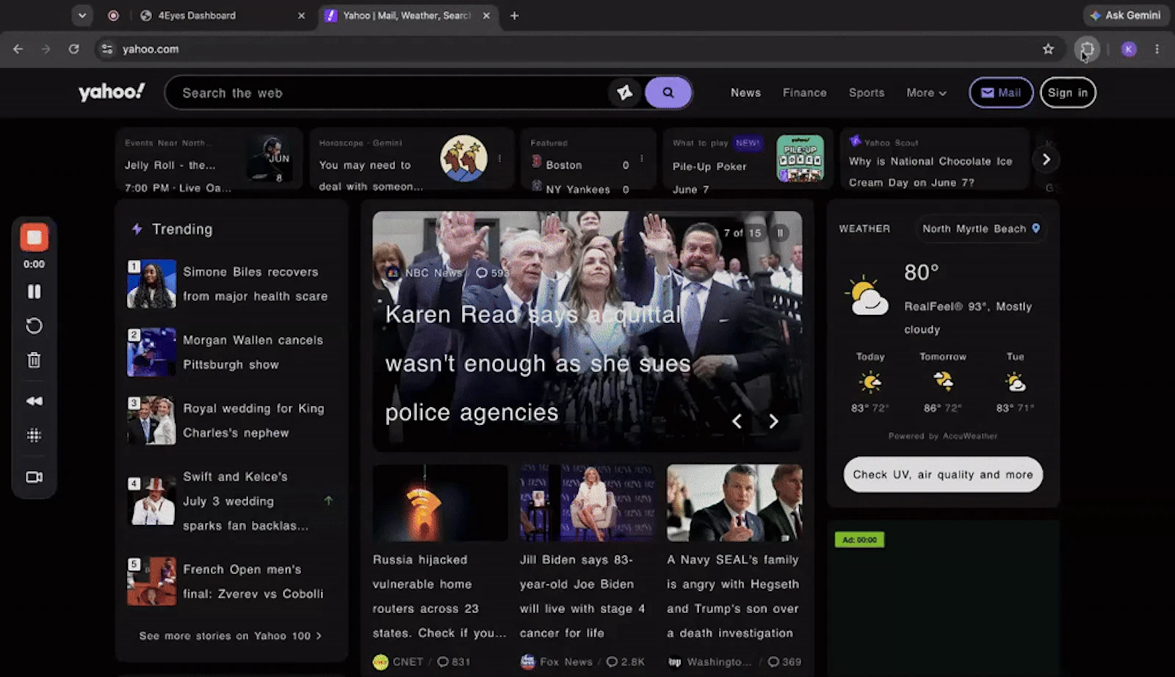Image resolution: width=1175 pixels, height=677 pixels.
Task: Pause the screen recording in the recorder sidebar
Action: [x=34, y=292]
